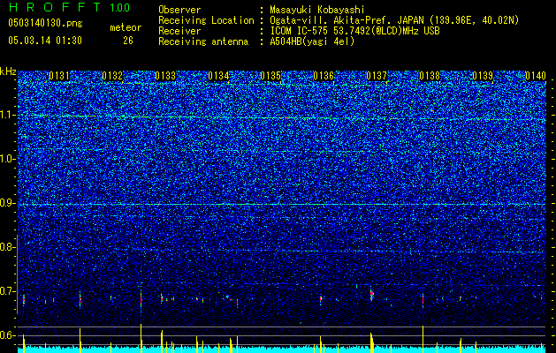Click the date stamp 05.03.14 01:30

[45, 41]
